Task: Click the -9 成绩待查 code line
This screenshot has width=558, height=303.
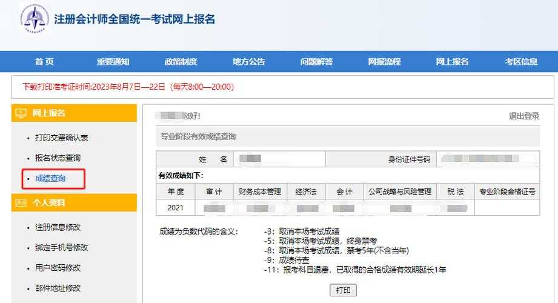Action: (x=287, y=260)
